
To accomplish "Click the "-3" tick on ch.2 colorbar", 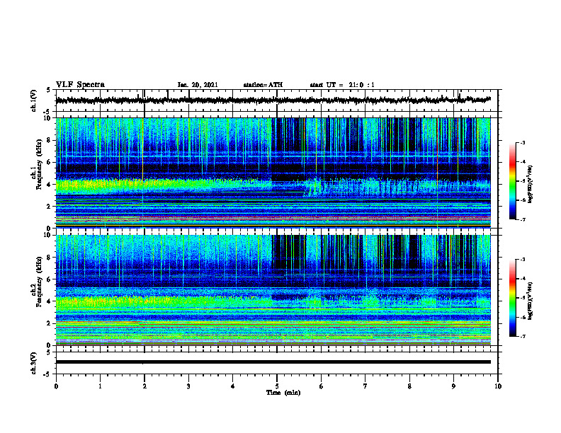I will 523,260.
